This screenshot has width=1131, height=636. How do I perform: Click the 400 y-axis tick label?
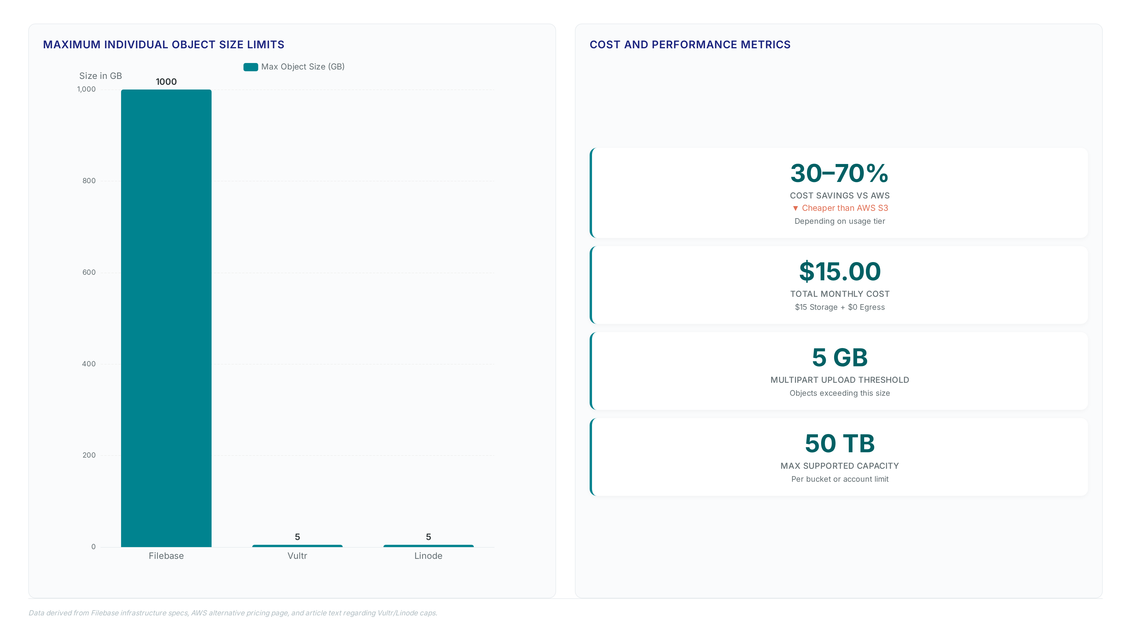point(89,364)
